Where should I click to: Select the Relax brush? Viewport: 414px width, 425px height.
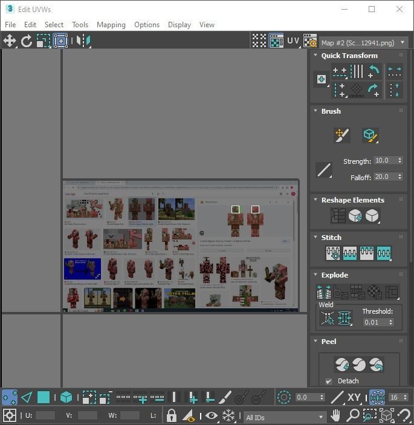coord(370,135)
